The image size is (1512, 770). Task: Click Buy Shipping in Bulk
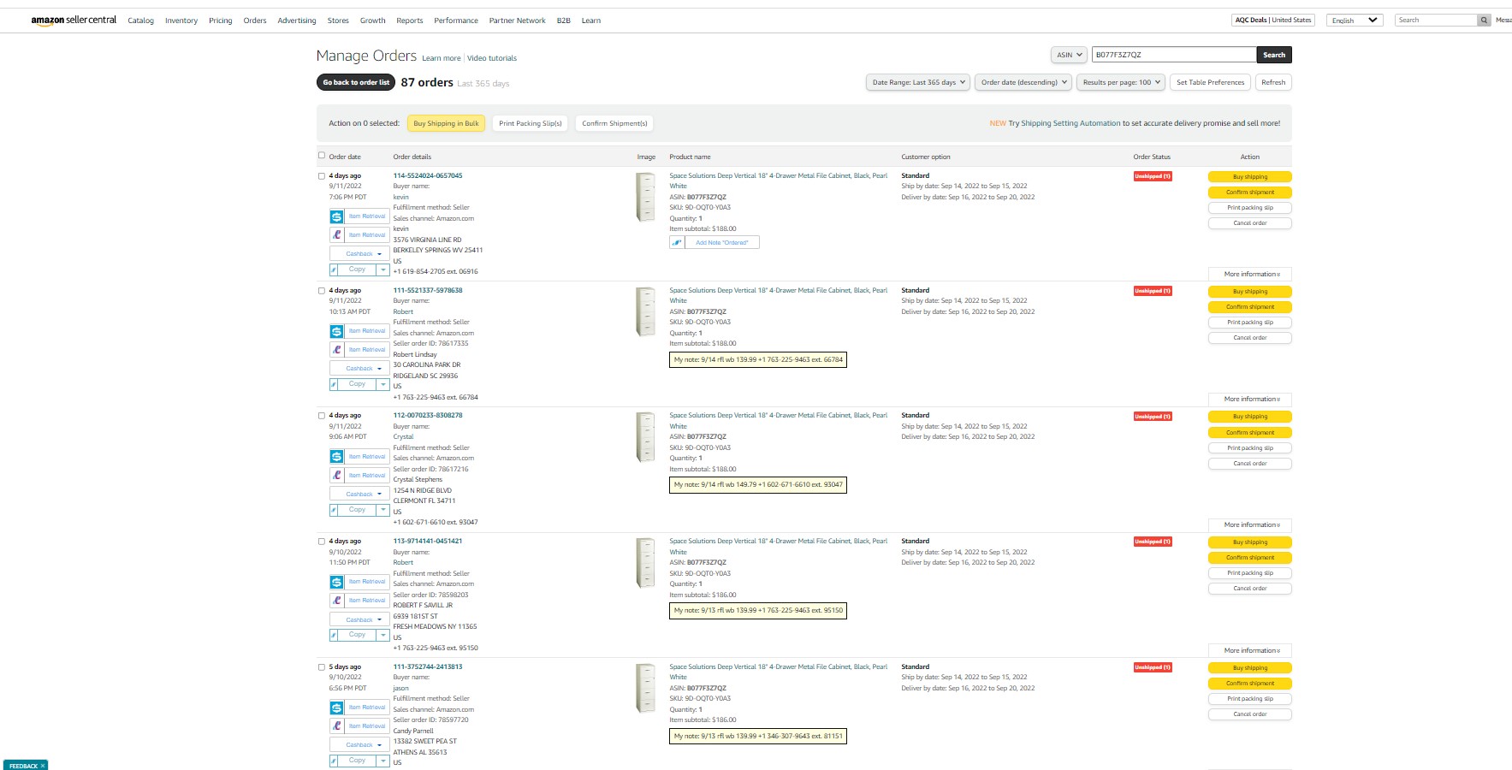coord(446,123)
